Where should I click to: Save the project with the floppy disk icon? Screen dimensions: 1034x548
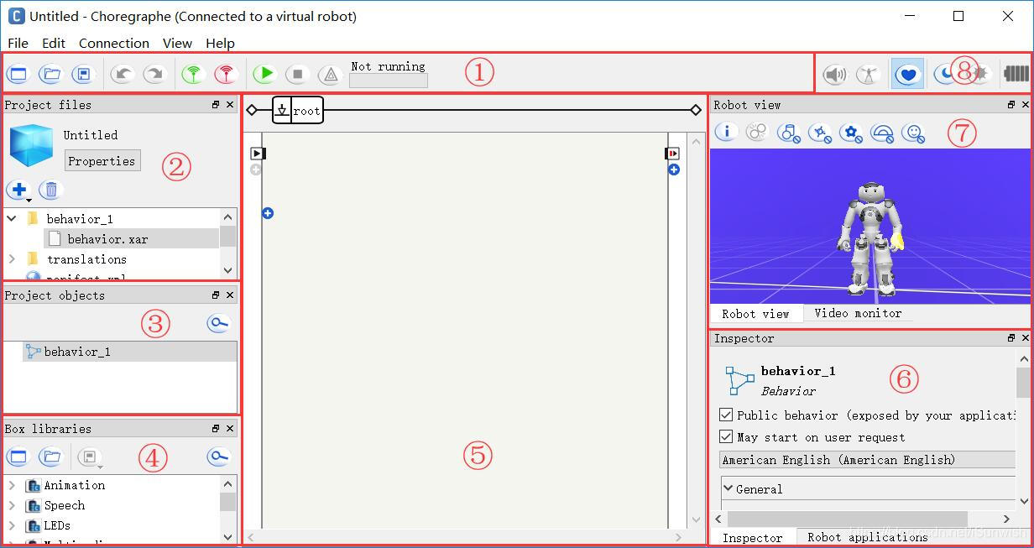[83, 74]
